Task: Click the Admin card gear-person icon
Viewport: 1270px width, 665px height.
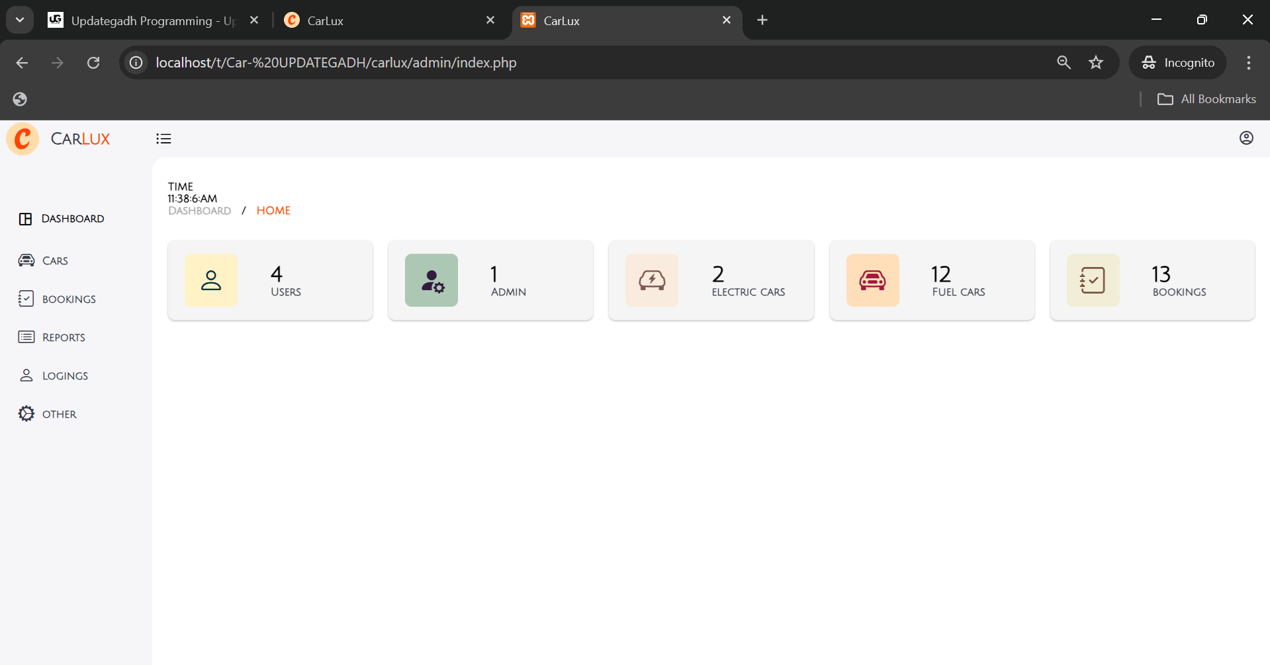Action: point(431,280)
